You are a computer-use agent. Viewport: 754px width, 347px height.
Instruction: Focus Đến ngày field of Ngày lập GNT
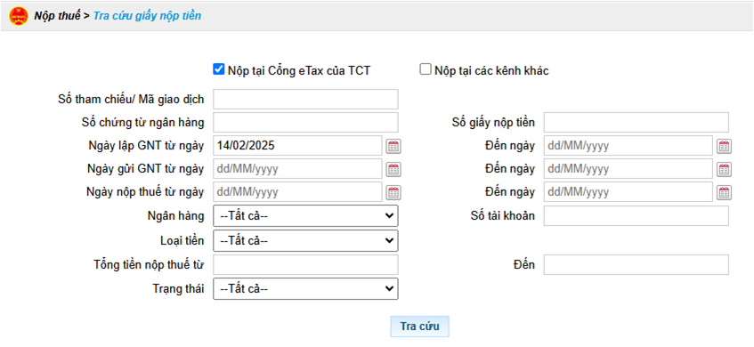628,146
